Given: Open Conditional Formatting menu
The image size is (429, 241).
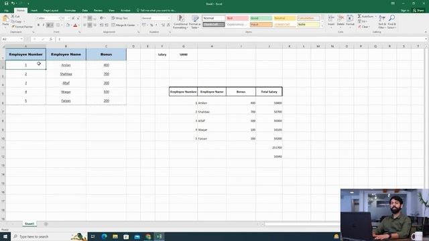Looking at the screenshot, I should (180, 22).
